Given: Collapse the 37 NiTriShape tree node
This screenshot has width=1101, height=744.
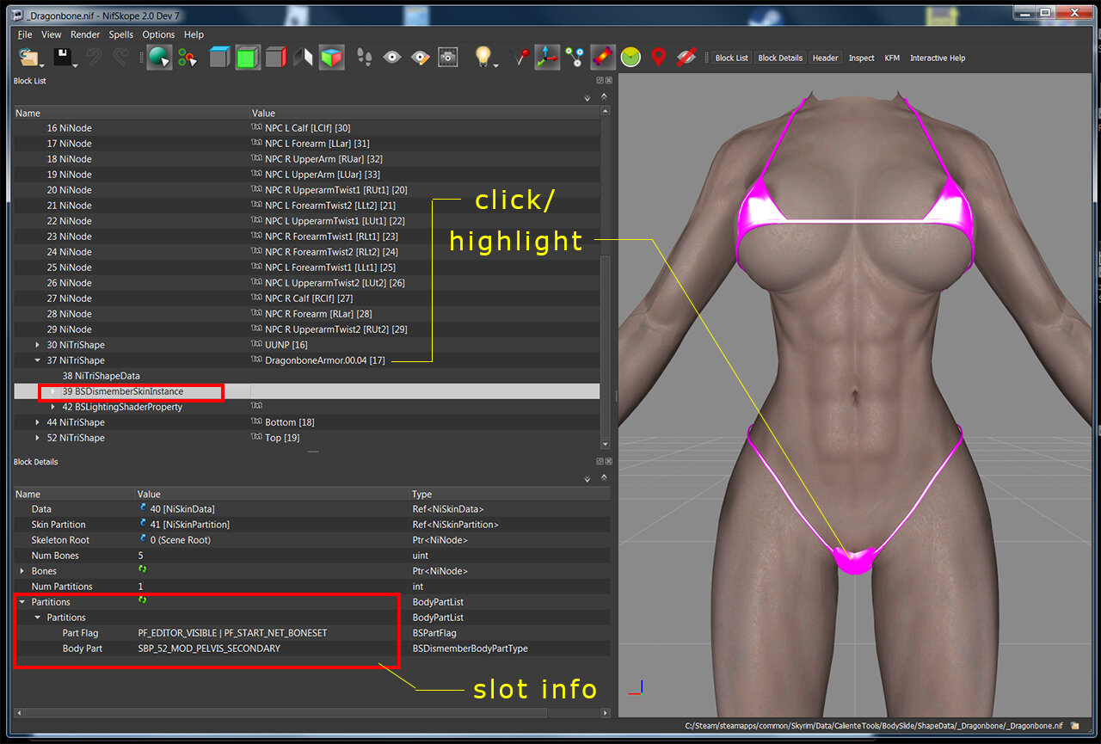Looking at the screenshot, I should (37, 360).
